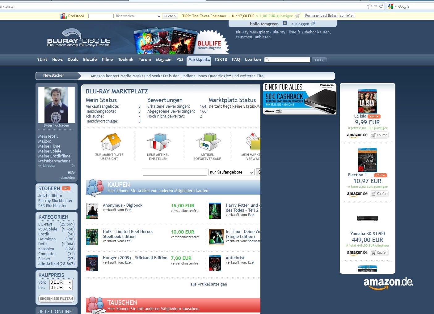Click the site search input in navigation bar
Screen dimensions: 434x314
click(287, 60)
